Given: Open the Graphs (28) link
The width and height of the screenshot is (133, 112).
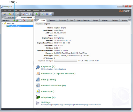Looking at the screenshot, I should 57,105.
